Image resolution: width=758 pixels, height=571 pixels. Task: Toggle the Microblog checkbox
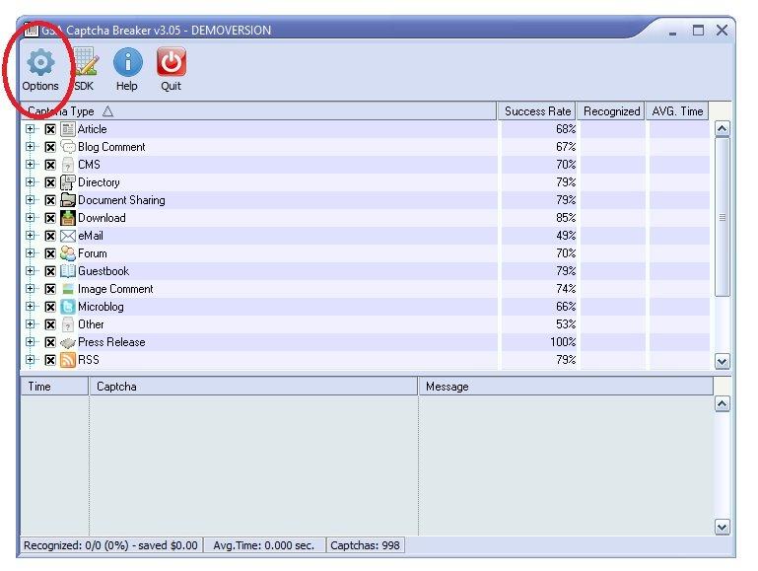pyautogui.click(x=50, y=307)
